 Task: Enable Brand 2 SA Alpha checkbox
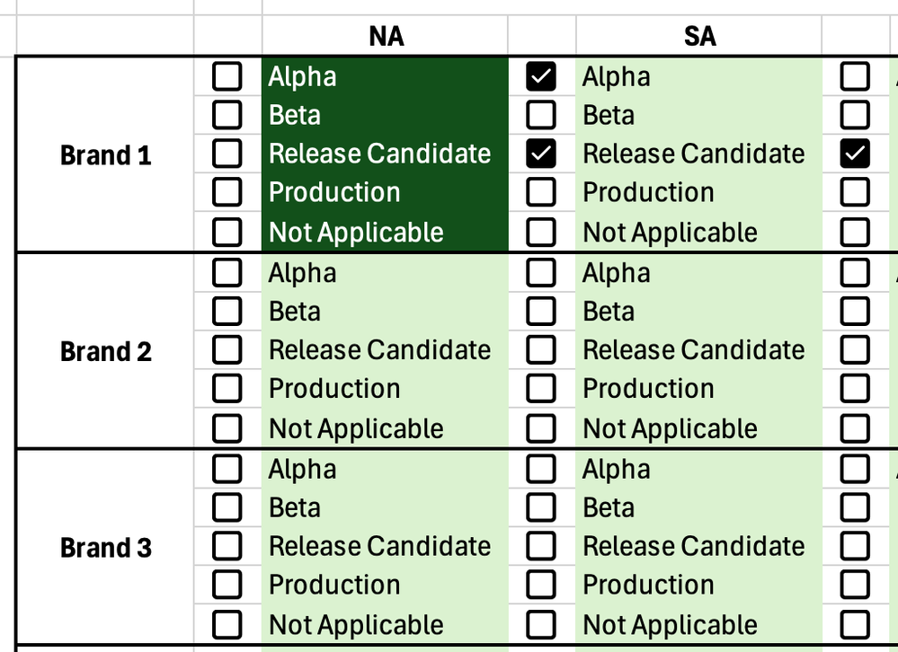(540, 273)
